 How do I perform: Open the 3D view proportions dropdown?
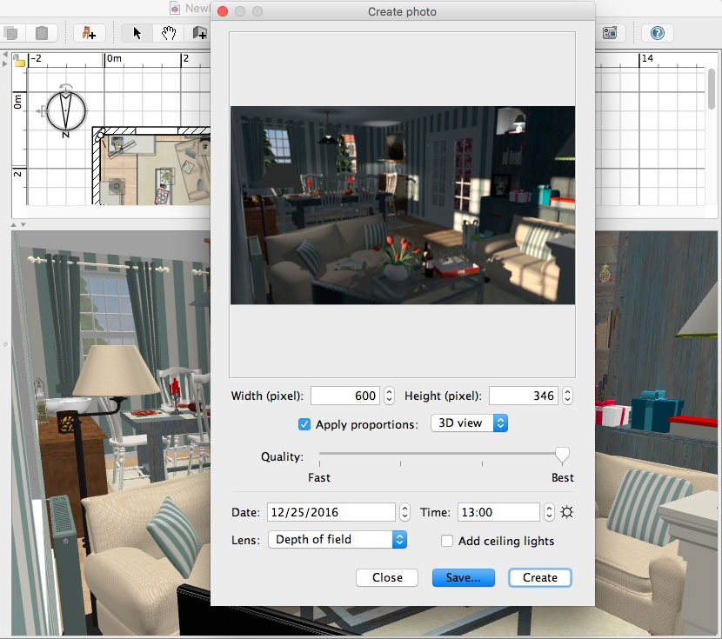click(x=469, y=423)
